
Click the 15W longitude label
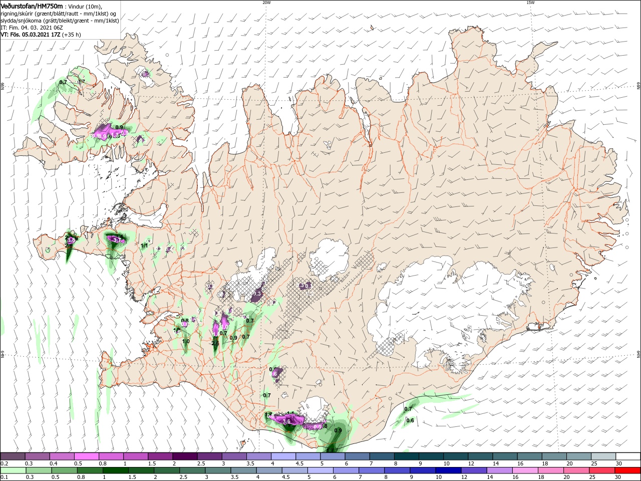pos(530,3)
